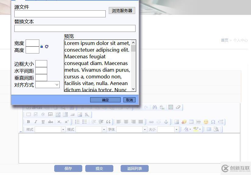Insert a smiley emoticon
The width and height of the screenshot is (251, 175).
click(206, 122)
